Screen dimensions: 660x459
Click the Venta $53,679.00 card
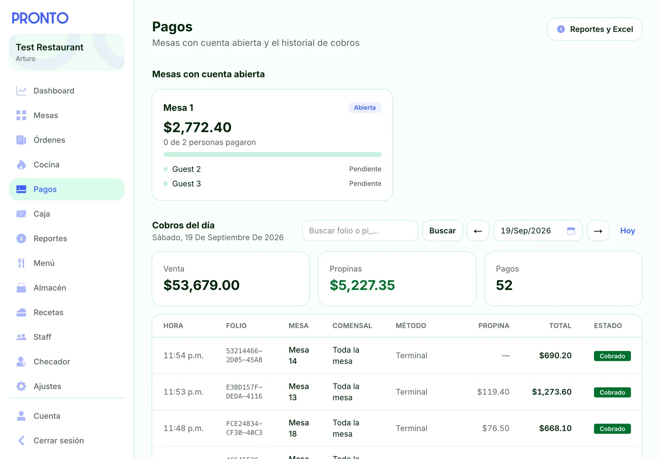pos(231,279)
